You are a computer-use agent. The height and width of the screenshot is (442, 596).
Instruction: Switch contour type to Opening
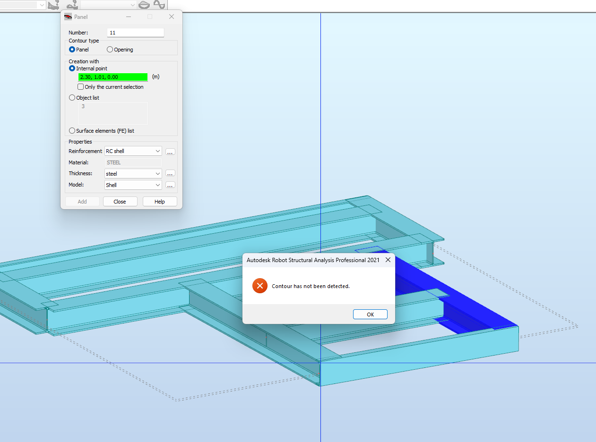point(109,49)
